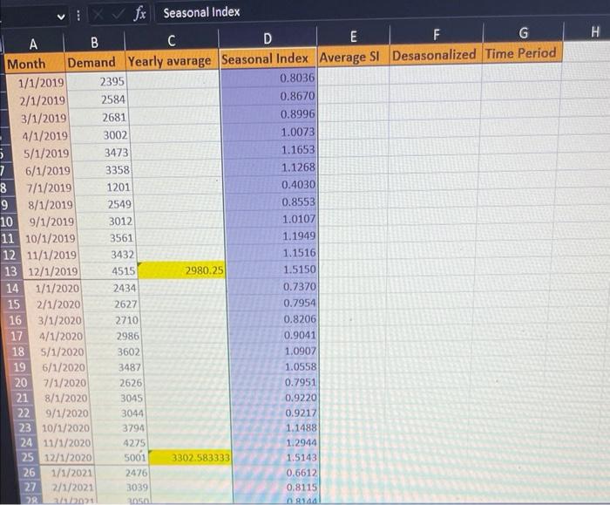Select column F header
Viewport: 610px width, 505px height.
(436, 35)
